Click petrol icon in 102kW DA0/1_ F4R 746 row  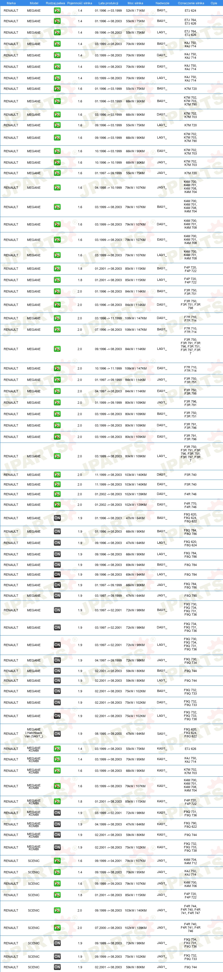(x=57, y=494)
